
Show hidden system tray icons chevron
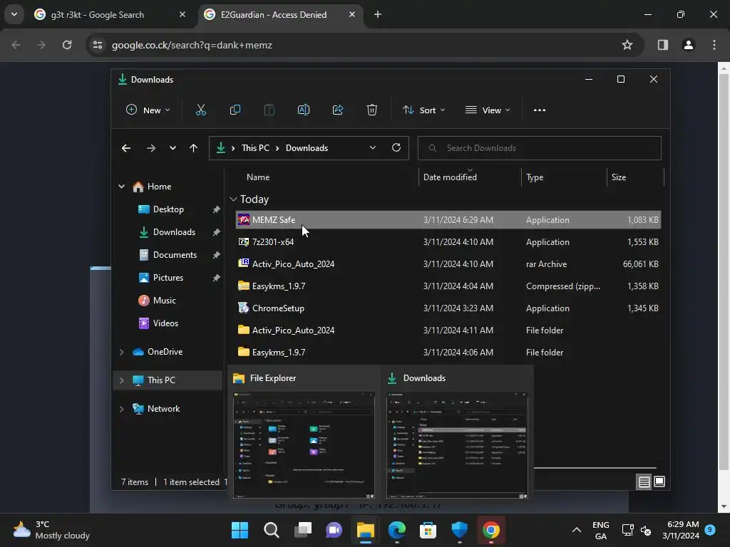pyautogui.click(x=576, y=530)
